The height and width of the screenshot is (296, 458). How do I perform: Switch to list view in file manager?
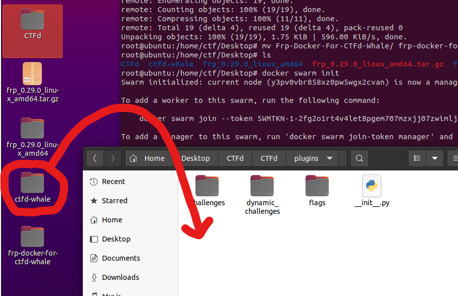(x=417, y=158)
